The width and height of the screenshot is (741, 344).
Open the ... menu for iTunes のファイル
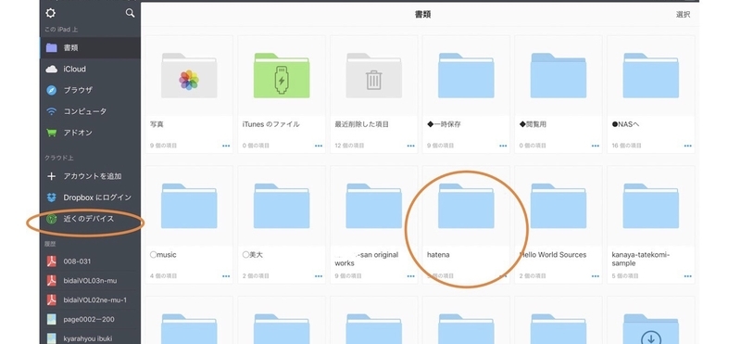click(319, 146)
